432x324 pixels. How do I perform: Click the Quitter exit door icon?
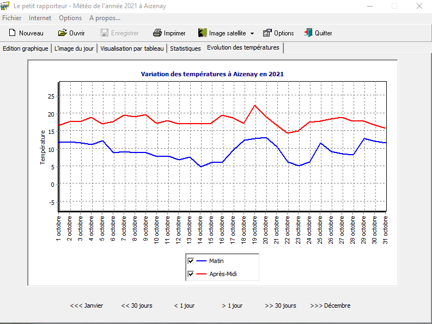pos(308,33)
